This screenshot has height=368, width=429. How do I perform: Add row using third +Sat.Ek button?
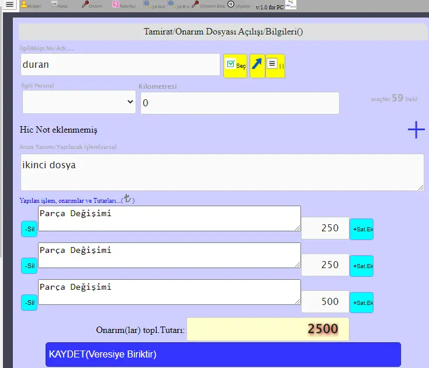(x=362, y=303)
